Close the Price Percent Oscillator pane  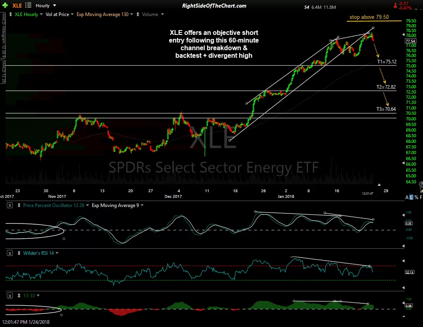click(x=10, y=205)
